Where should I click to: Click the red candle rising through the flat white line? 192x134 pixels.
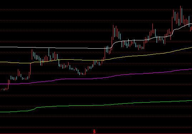tap(105, 53)
